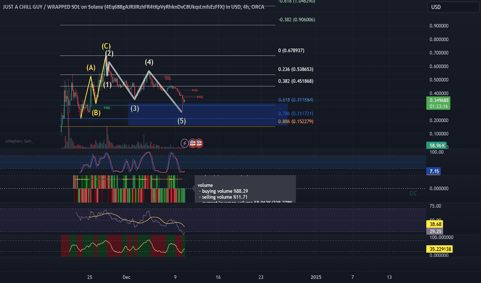The image size is (481, 283).
Task: Select the 0.618 (0.311584) Fibonacci label
Action: tap(296, 100)
